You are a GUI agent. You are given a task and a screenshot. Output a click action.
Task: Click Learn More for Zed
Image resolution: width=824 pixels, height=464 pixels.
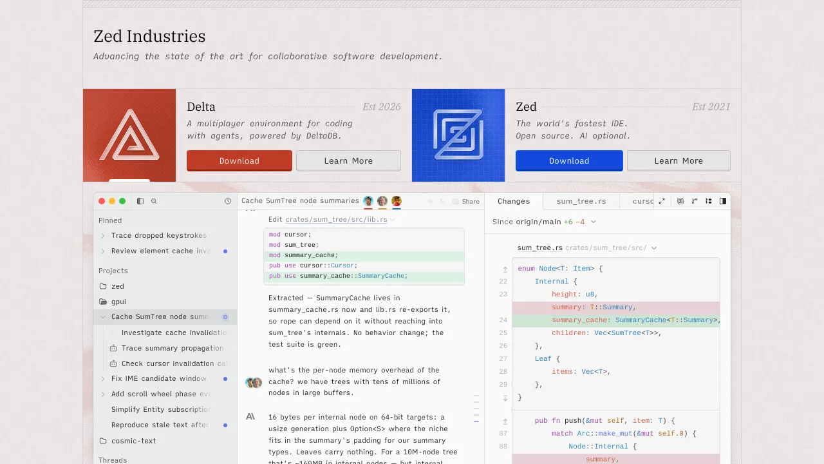tap(679, 161)
